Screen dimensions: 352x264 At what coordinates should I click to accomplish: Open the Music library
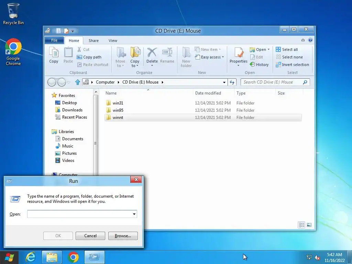(x=64, y=146)
